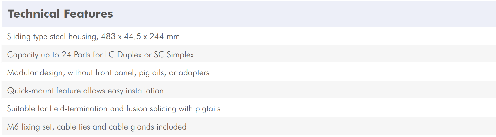Click the 483 x 44.5 x 244 mm dimensions

(140, 37)
